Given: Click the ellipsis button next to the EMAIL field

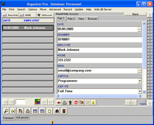Looking at the screenshot, I should point(139,71).
